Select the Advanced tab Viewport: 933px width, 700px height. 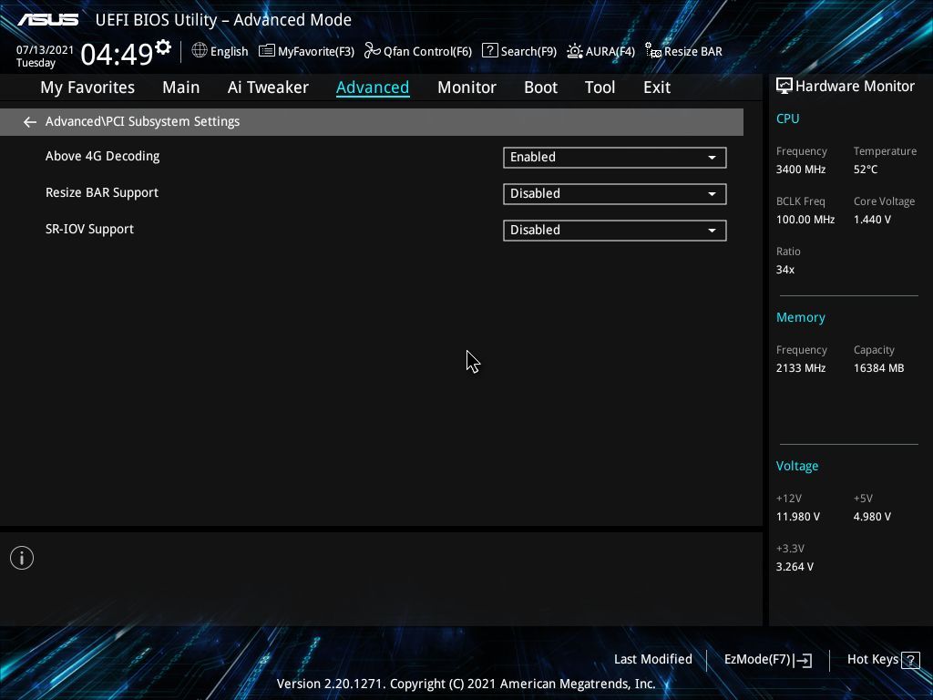(373, 87)
